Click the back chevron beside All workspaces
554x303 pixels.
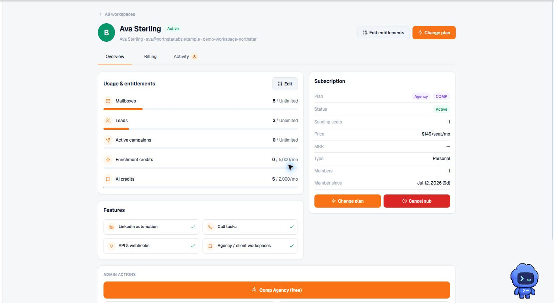(100, 14)
